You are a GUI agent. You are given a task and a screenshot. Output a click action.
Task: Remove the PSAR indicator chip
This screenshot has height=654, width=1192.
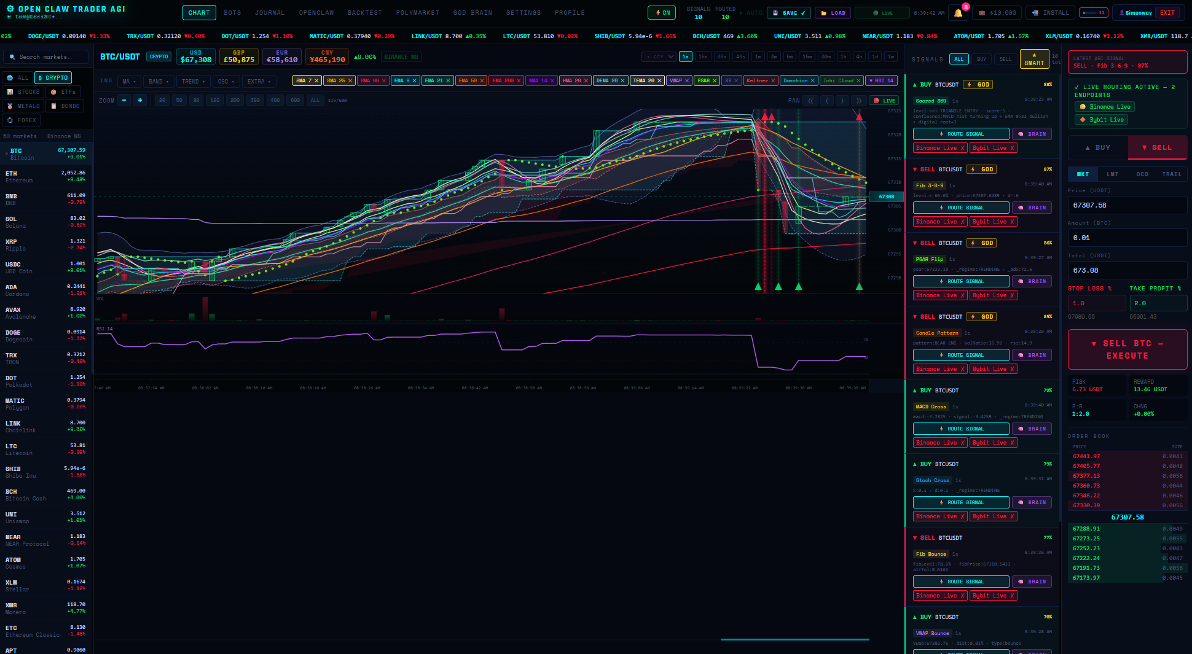click(x=715, y=80)
